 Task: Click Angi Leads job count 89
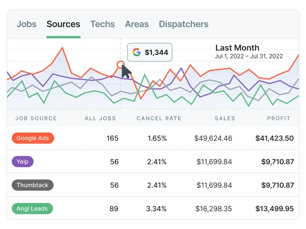(x=114, y=209)
